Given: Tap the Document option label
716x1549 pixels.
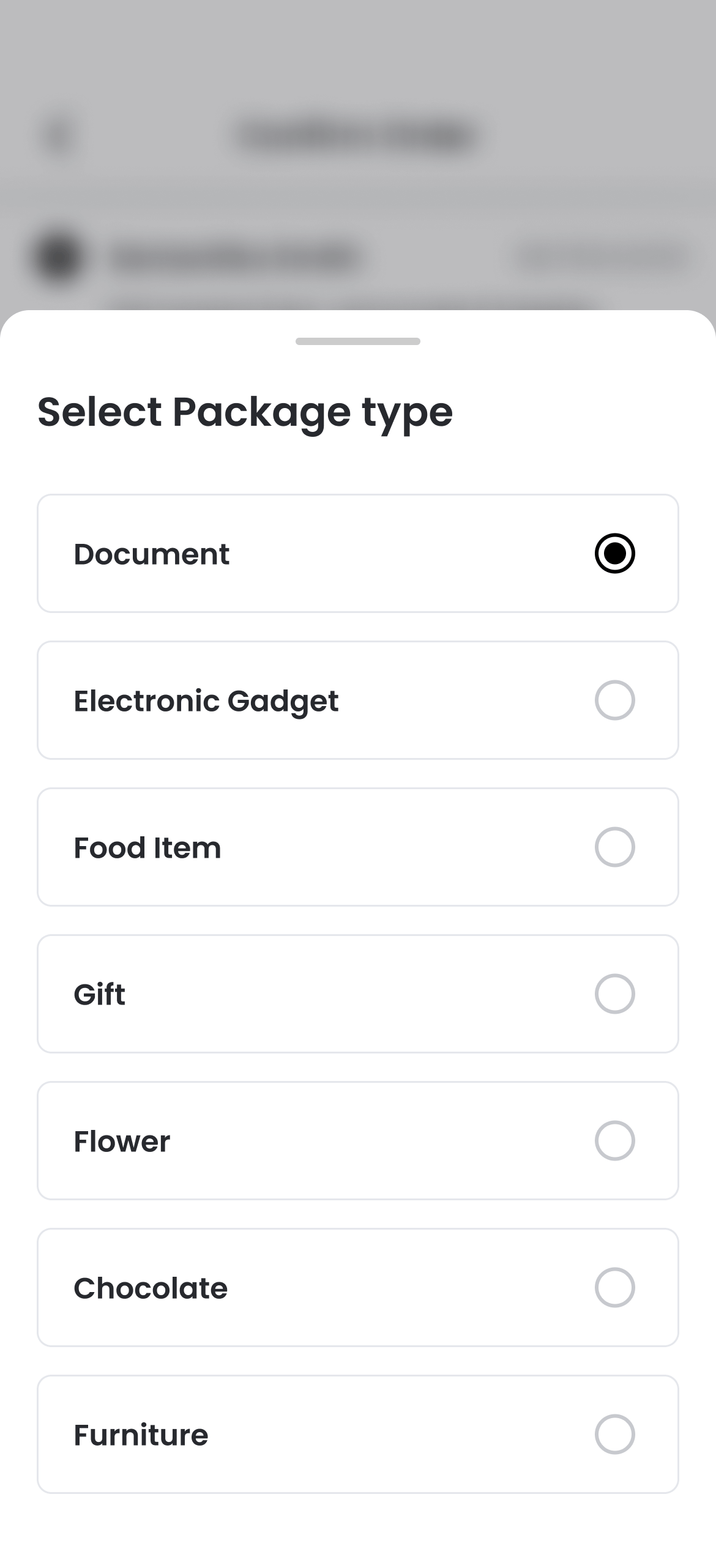Looking at the screenshot, I should (x=151, y=554).
